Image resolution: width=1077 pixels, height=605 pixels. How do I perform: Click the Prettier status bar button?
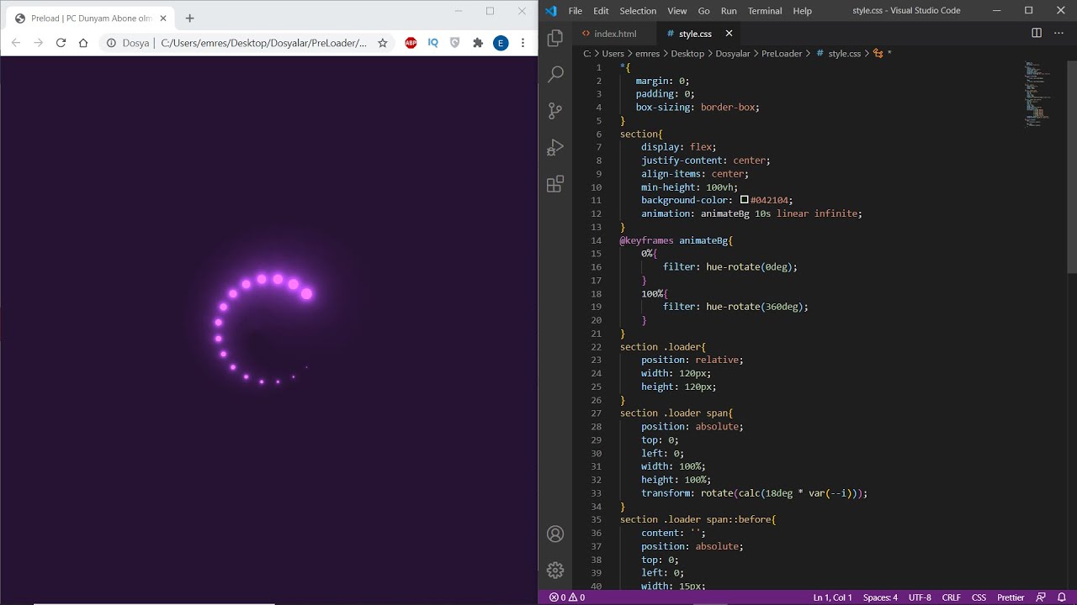click(1011, 597)
